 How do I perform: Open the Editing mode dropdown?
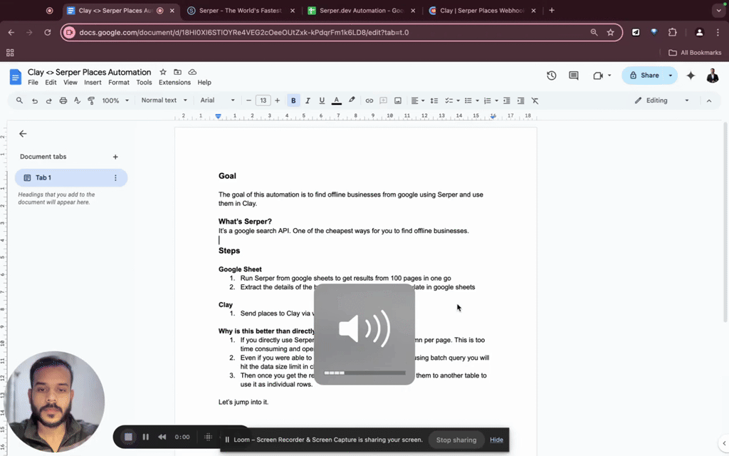coord(662,100)
